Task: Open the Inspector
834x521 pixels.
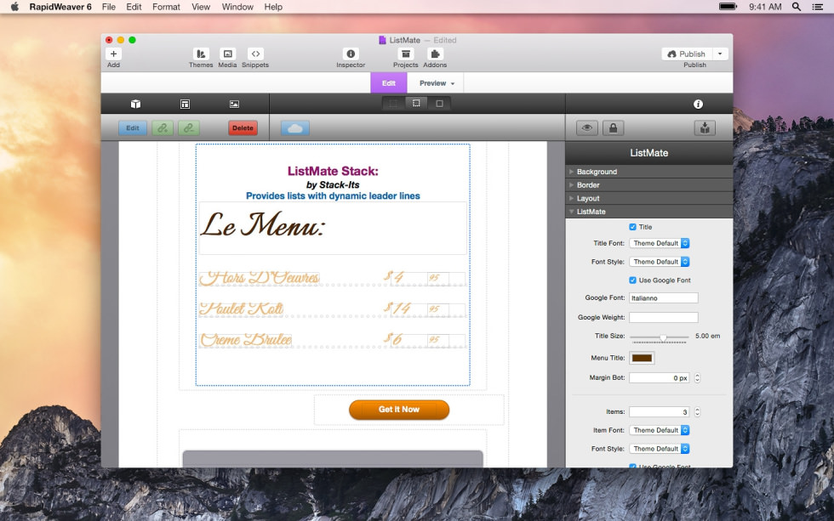Action: coord(351,54)
